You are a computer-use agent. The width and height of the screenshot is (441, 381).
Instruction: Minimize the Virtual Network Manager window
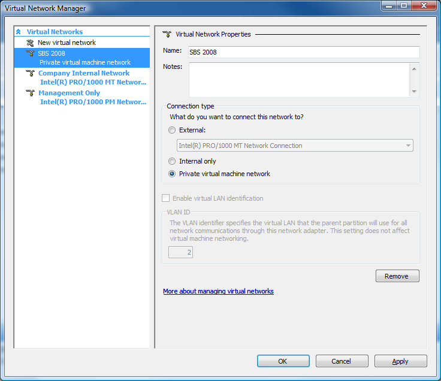click(389, 5)
